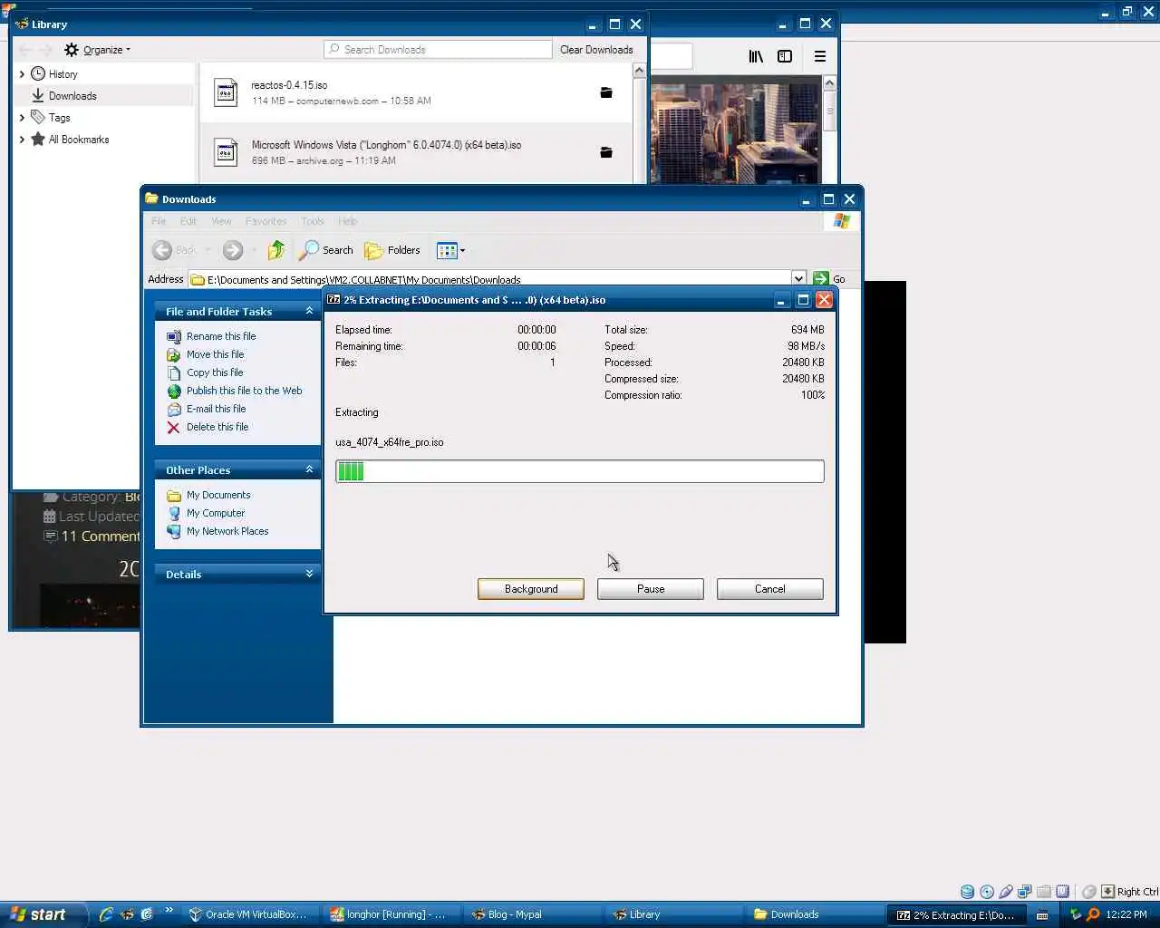Click Copy this file

tap(215, 372)
